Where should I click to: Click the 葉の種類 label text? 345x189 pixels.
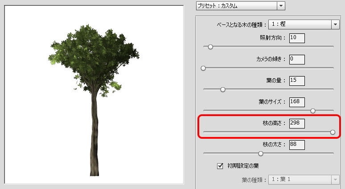[x=254, y=180]
